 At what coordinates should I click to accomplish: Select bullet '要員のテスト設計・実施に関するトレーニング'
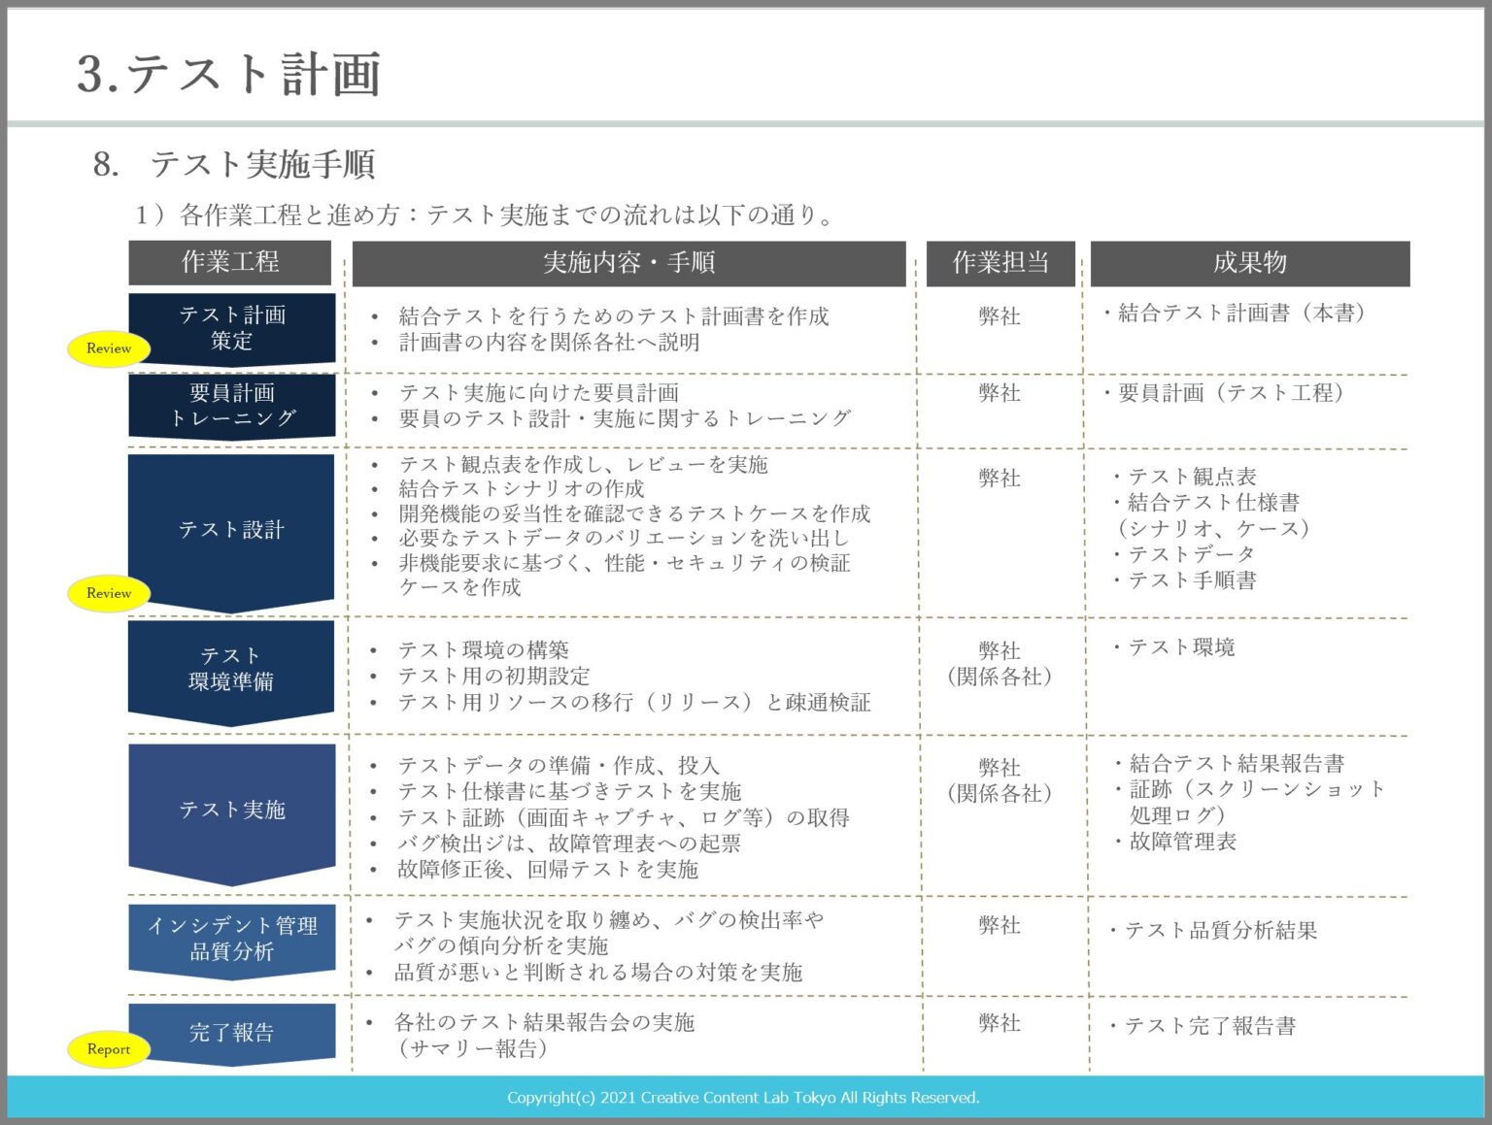click(625, 418)
